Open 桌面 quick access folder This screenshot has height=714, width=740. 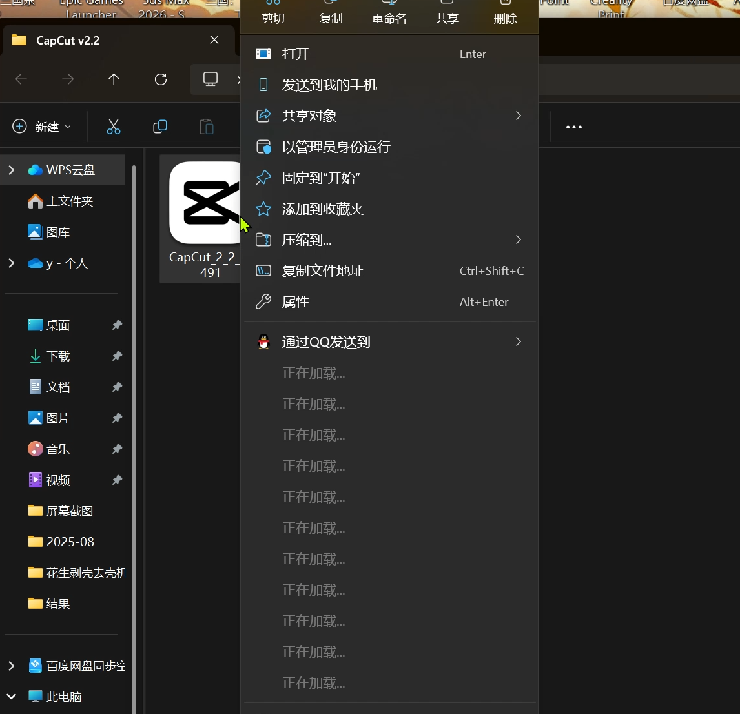click(x=48, y=325)
